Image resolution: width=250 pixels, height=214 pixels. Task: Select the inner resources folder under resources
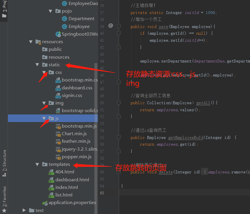59,57
